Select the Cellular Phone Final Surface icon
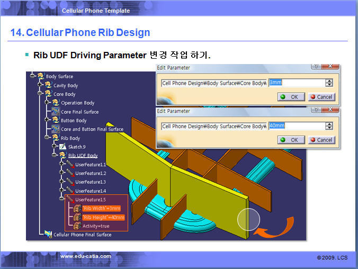 pos(48,235)
